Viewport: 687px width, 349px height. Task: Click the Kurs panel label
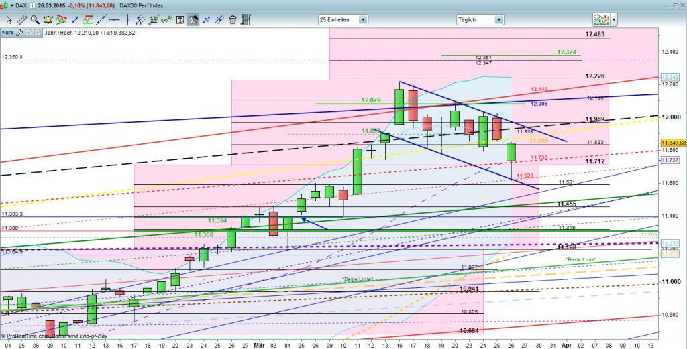tap(7, 32)
